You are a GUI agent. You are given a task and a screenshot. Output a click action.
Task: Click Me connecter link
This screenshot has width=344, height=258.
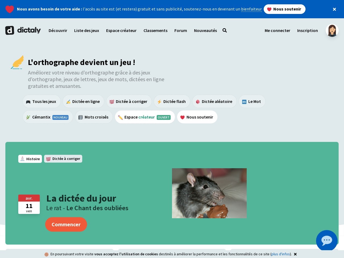pyautogui.click(x=277, y=30)
